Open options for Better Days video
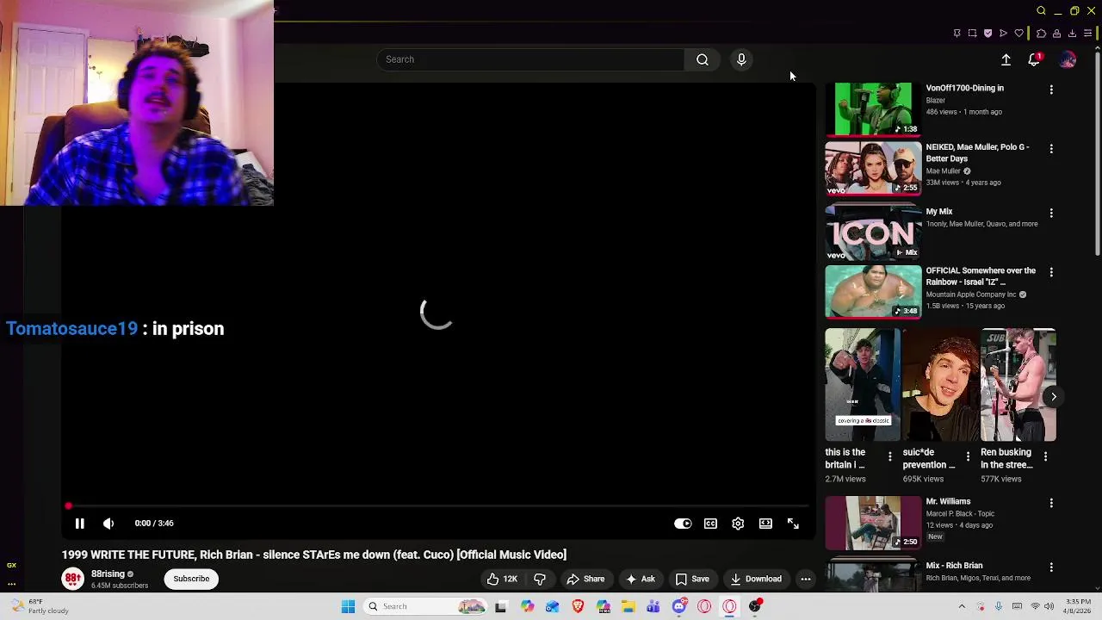The width and height of the screenshot is (1102, 620). point(1051,148)
